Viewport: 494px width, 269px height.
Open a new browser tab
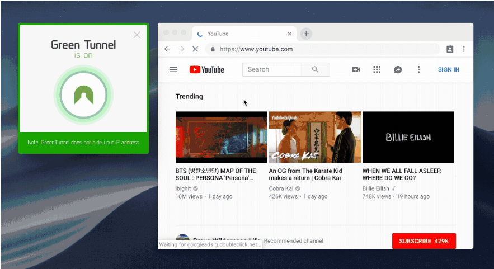[306, 34]
